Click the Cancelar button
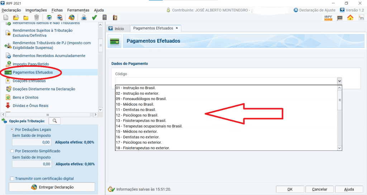 click(x=319, y=189)
